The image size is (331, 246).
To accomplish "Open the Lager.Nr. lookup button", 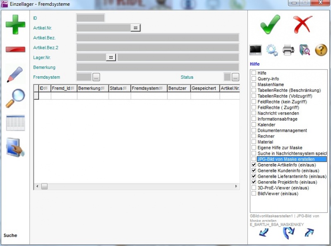I will 111,58.
